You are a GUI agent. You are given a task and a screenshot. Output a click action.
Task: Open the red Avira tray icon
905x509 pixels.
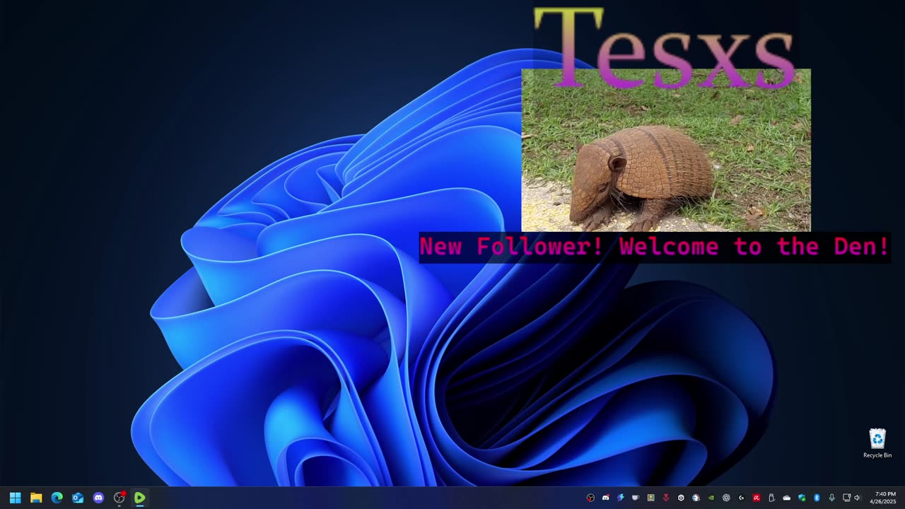click(x=757, y=498)
